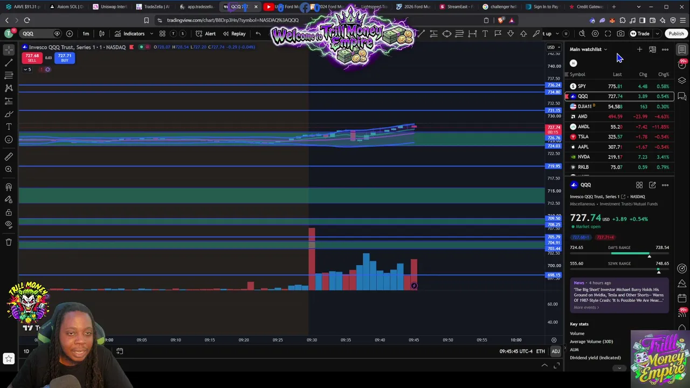
Task: Open the Main watchlist dropdown
Action: 588,50
